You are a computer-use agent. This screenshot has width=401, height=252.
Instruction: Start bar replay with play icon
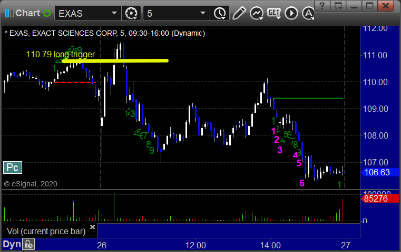click(291, 13)
